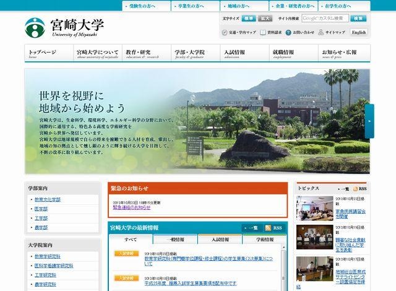Open the 農学部 faculty link
The image size is (396, 291).
tap(41, 228)
